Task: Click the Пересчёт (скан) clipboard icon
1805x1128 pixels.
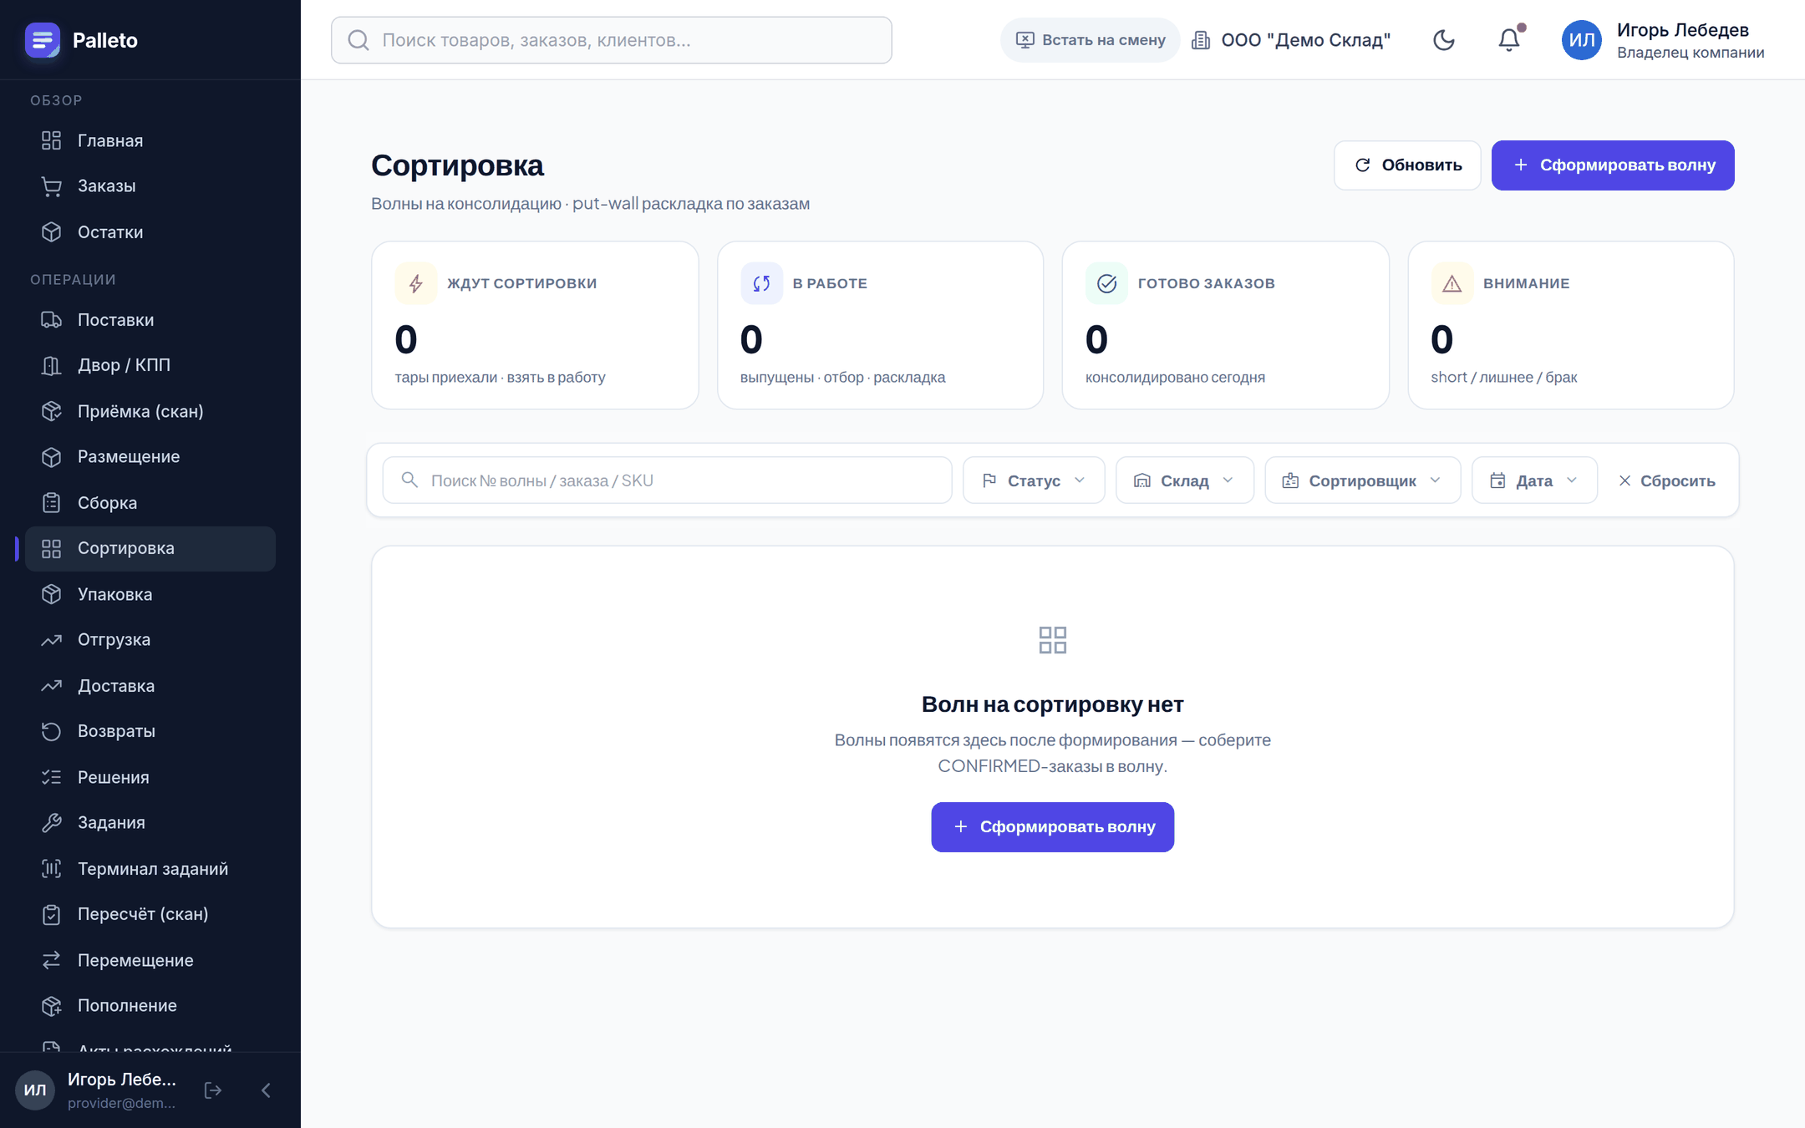Action: coord(52,914)
